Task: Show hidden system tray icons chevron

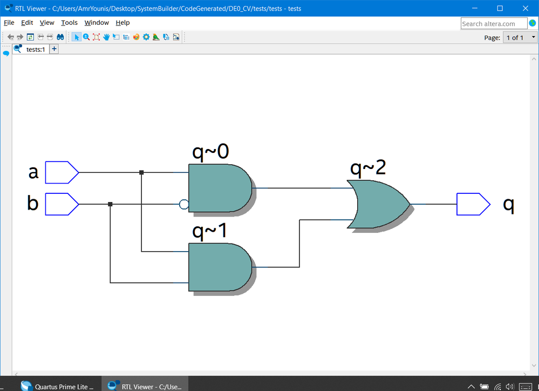Action: click(x=471, y=387)
